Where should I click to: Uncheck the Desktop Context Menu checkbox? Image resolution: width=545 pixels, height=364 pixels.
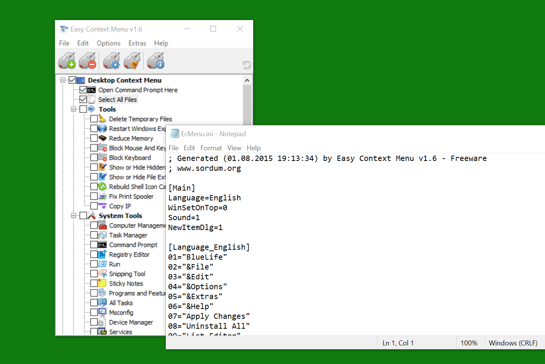[x=72, y=80]
